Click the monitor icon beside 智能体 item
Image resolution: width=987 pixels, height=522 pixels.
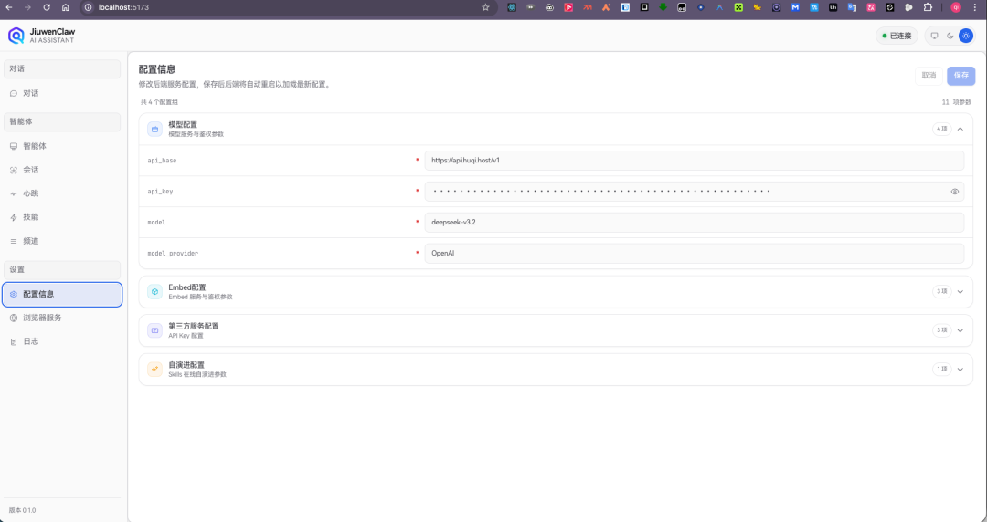pos(14,147)
